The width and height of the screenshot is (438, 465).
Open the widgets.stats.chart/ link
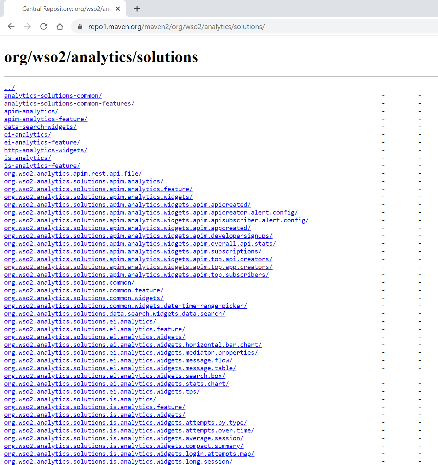point(116,384)
